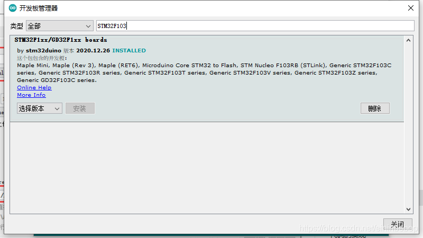The width and height of the screenshot is (423, 238).
Task: Open the Online Help link
Action: tap(34, 87)
